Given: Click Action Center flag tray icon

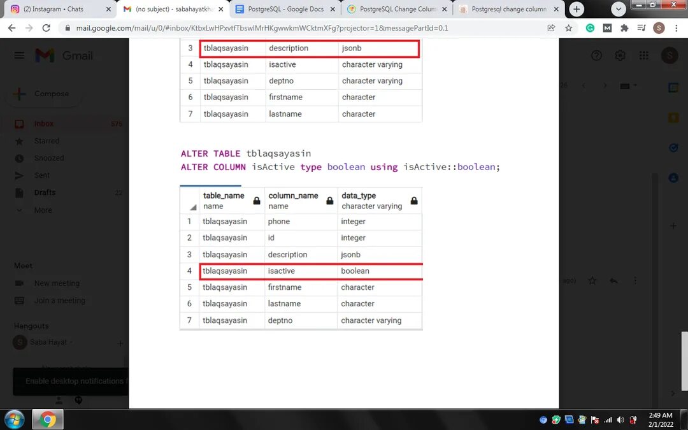Looking at the screenshot, I should click(595, 420).
